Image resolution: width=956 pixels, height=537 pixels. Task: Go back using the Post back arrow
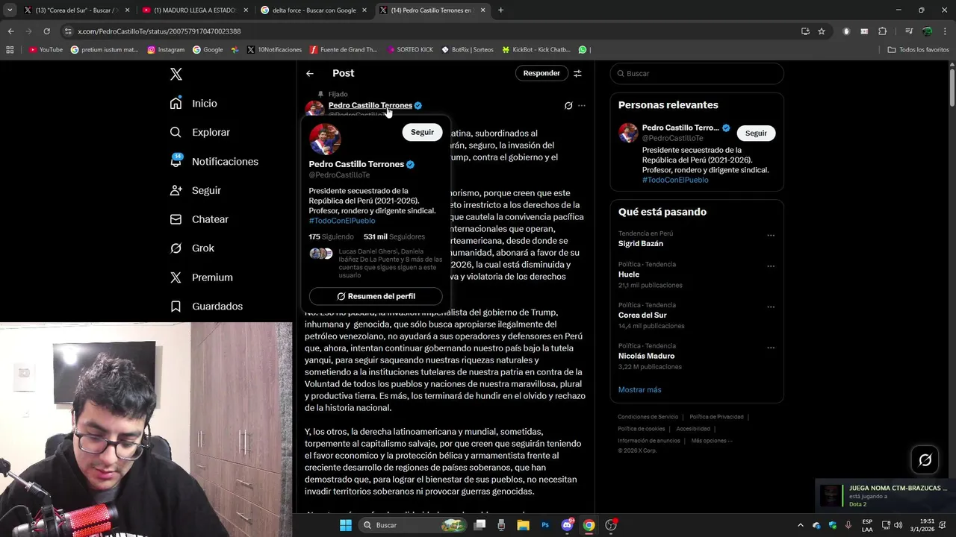(310, 73)
